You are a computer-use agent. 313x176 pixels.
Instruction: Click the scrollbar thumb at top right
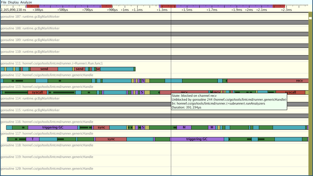310,18
